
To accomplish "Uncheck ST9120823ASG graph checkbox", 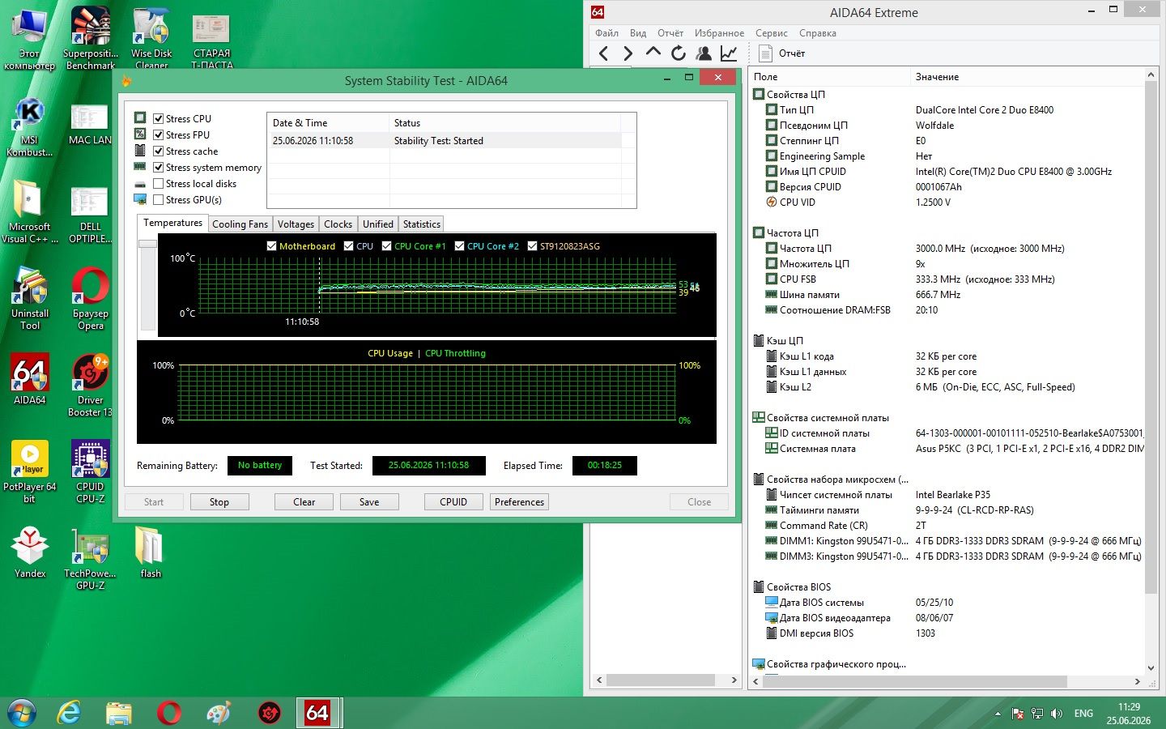I will point(532,245).
